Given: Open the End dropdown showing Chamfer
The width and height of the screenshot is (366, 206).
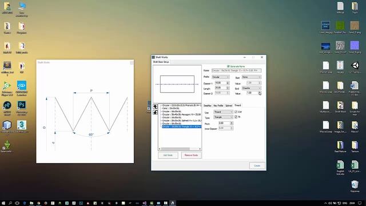Looking at the screenshot, I should (x=252, y=88).
